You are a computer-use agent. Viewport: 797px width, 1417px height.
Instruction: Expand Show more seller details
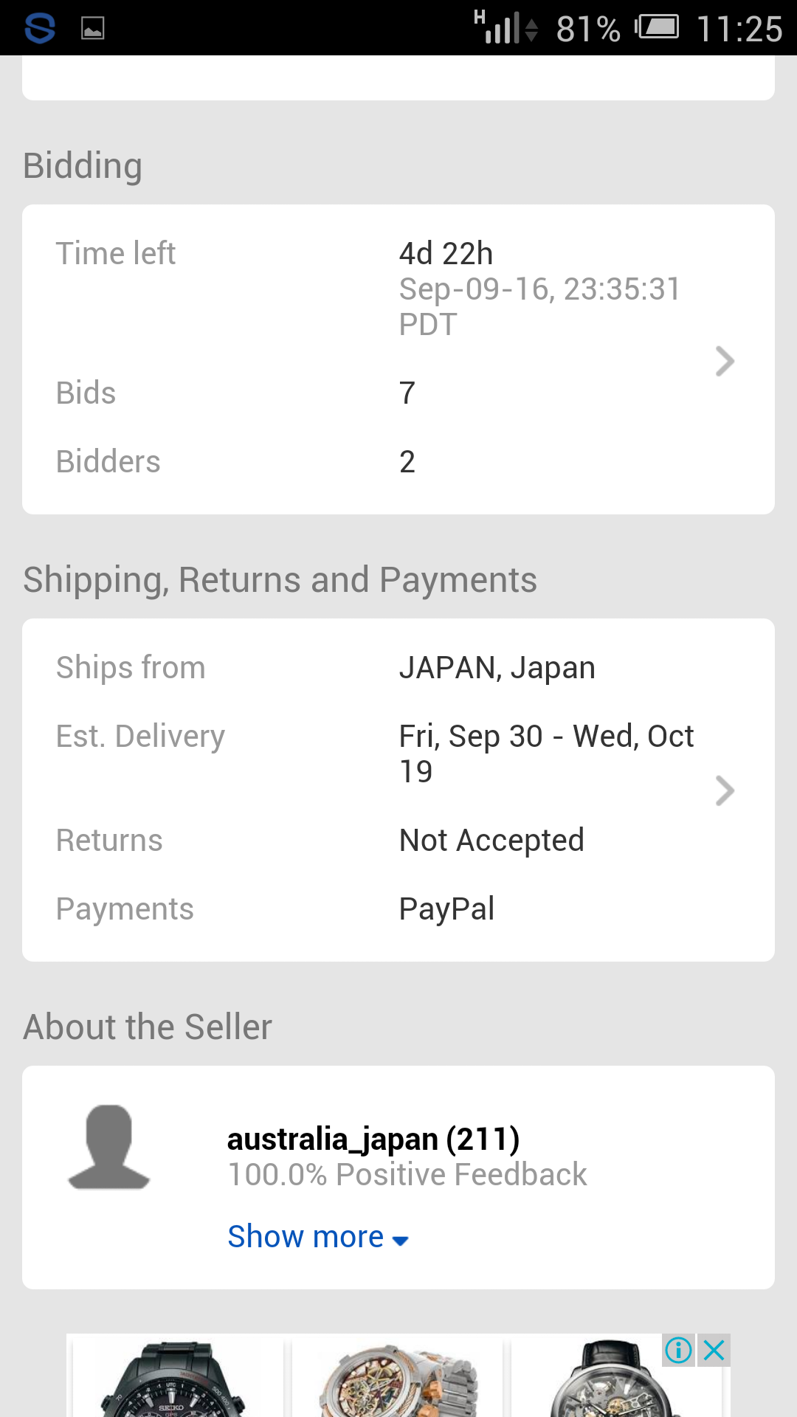click(x=317, y=1237)
